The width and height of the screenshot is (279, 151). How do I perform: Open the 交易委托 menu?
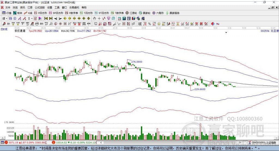[x=74, y=7]
